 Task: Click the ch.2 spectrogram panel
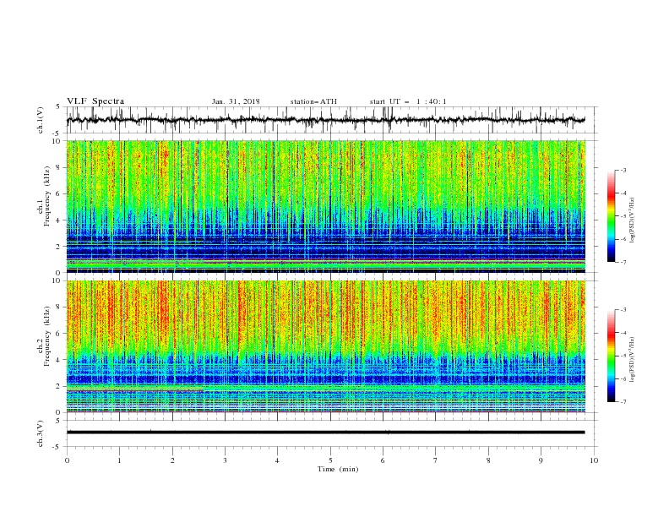point(326,346)
